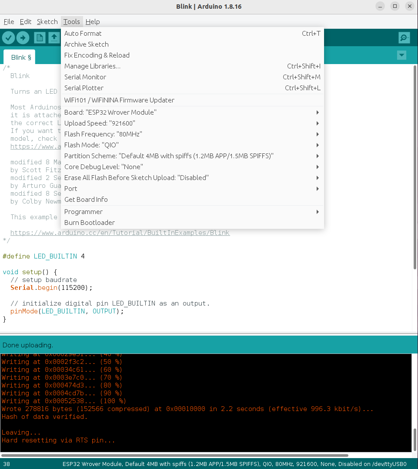This screenshot has height=469, width=418.
Task: Open the Edit menu
Action: 26,21
